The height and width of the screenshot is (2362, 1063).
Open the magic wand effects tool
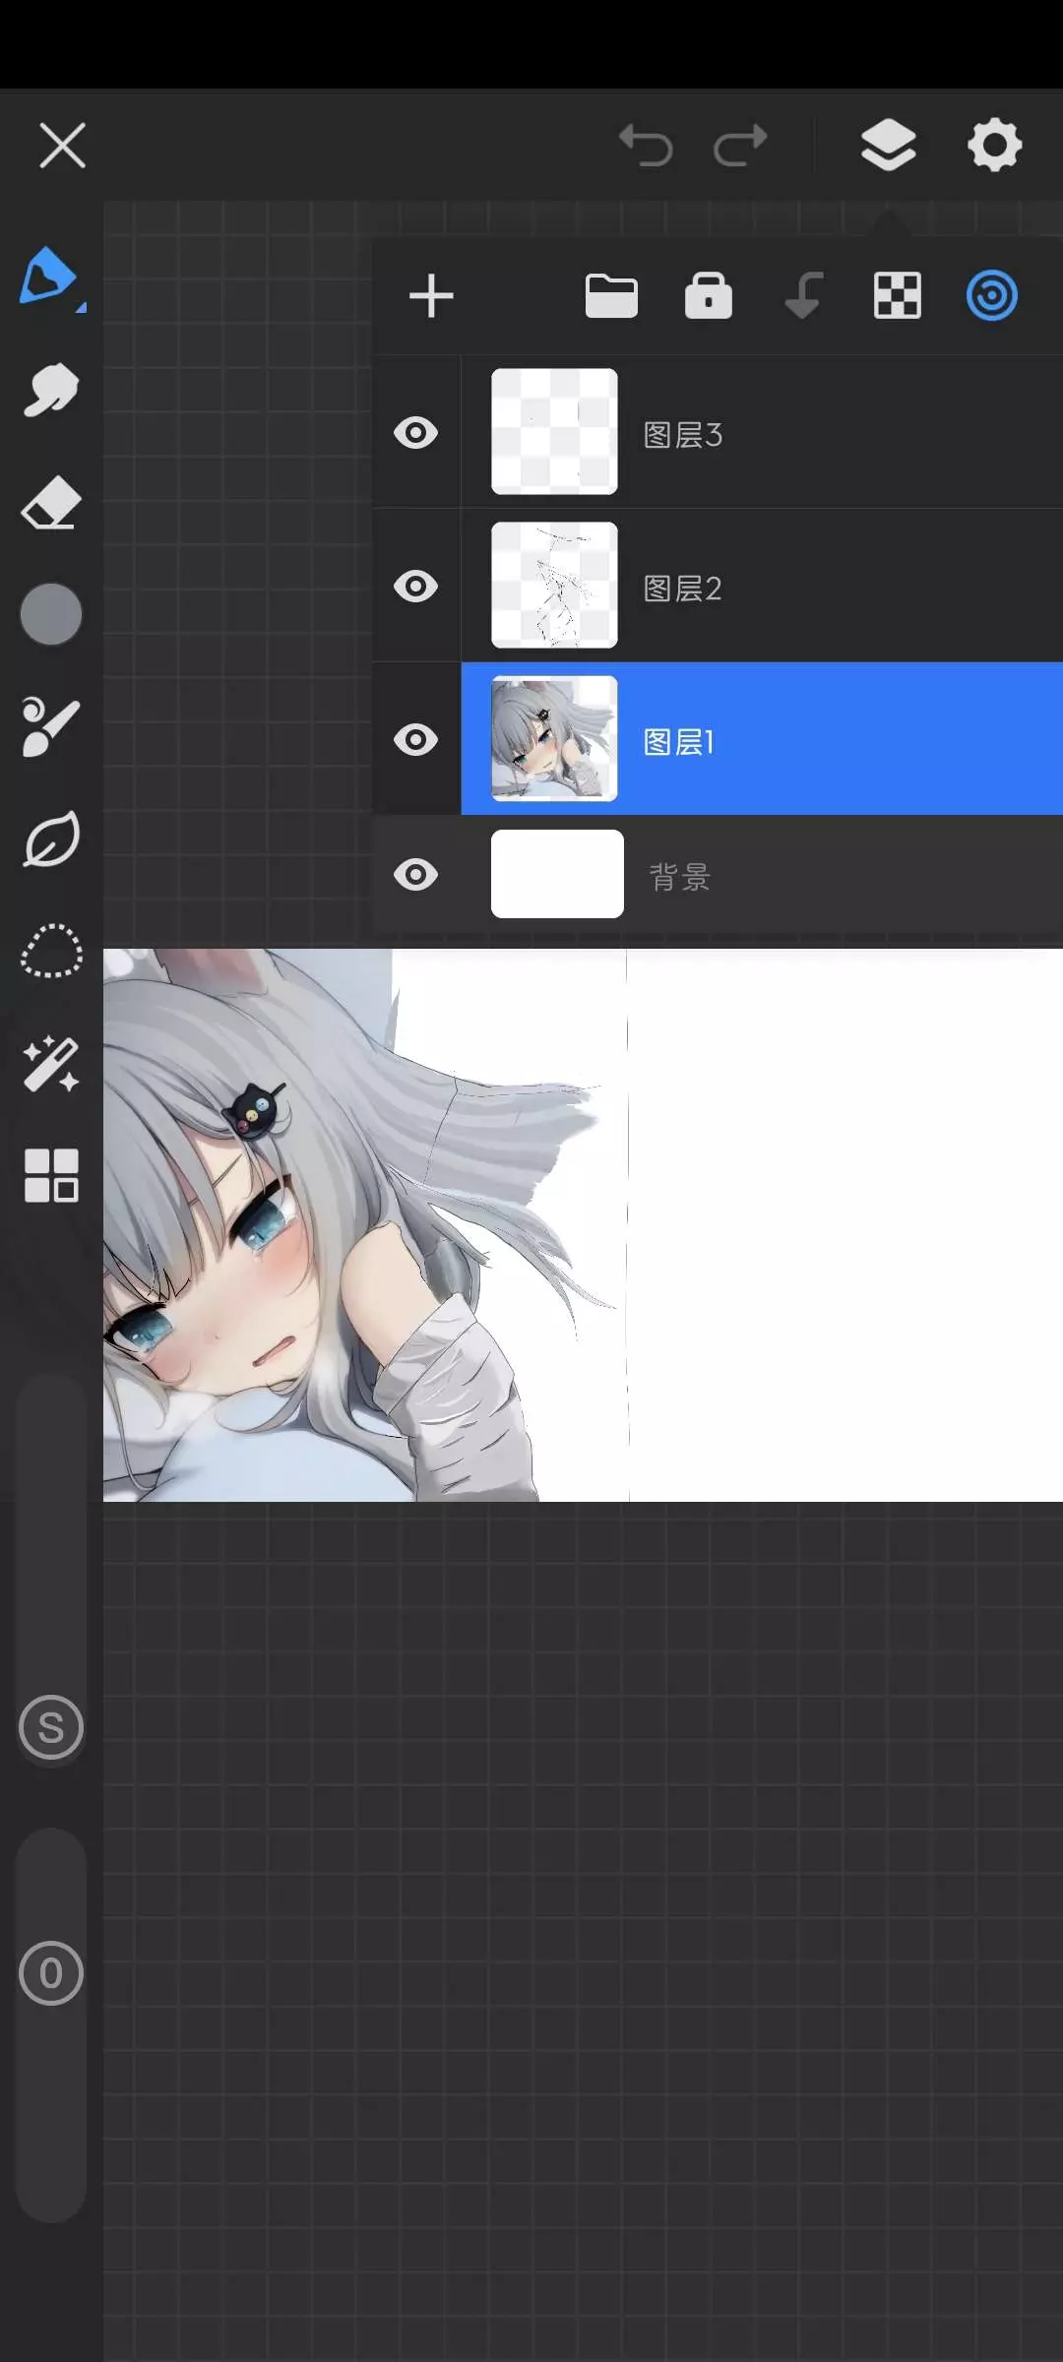[50, 1064]
